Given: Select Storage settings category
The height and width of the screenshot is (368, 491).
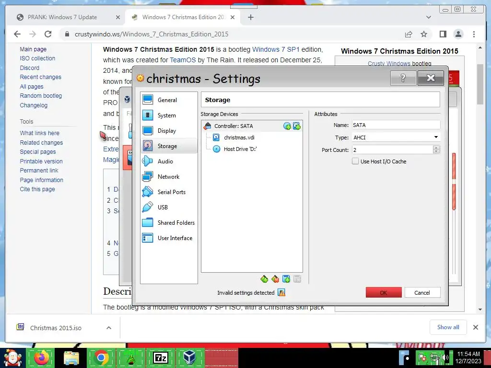Looking at the screenshot, I should pyautogui.click(x=168, y=146).
